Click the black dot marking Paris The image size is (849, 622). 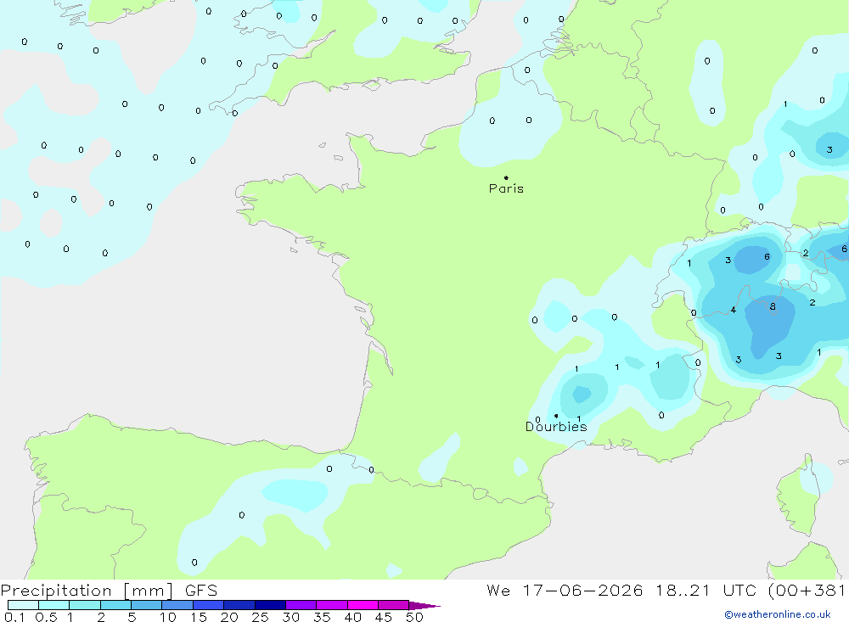(x=506, y=177)
